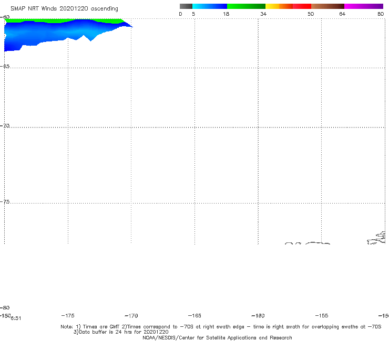Click the latitude label "-70"
The image size is (389, 341).
pyautogui.click(x=5, y=126)
